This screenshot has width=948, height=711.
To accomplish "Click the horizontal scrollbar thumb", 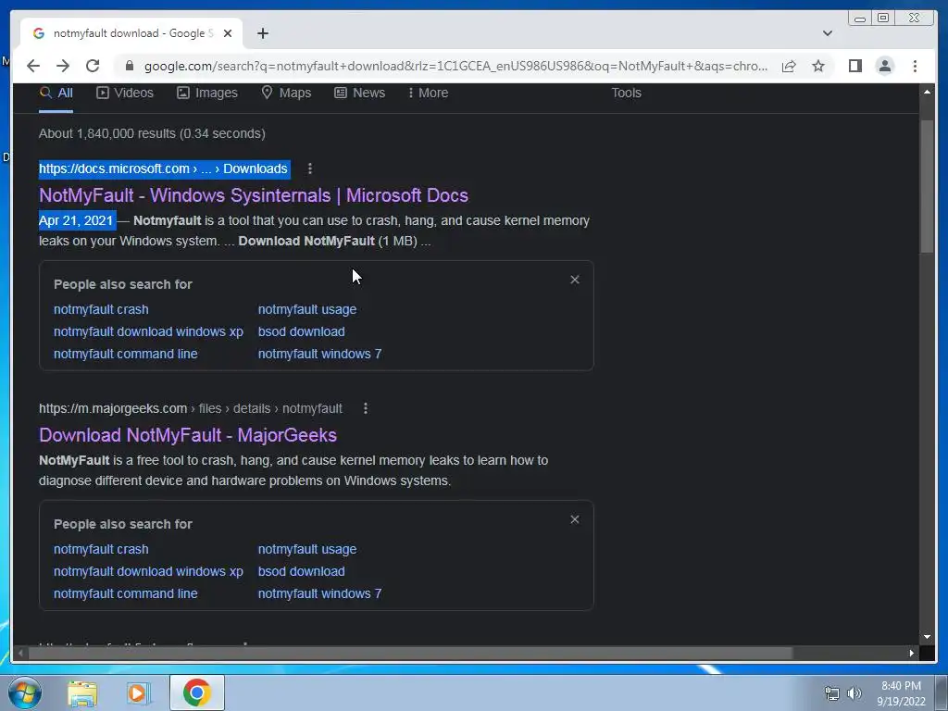I will point(411,653).
